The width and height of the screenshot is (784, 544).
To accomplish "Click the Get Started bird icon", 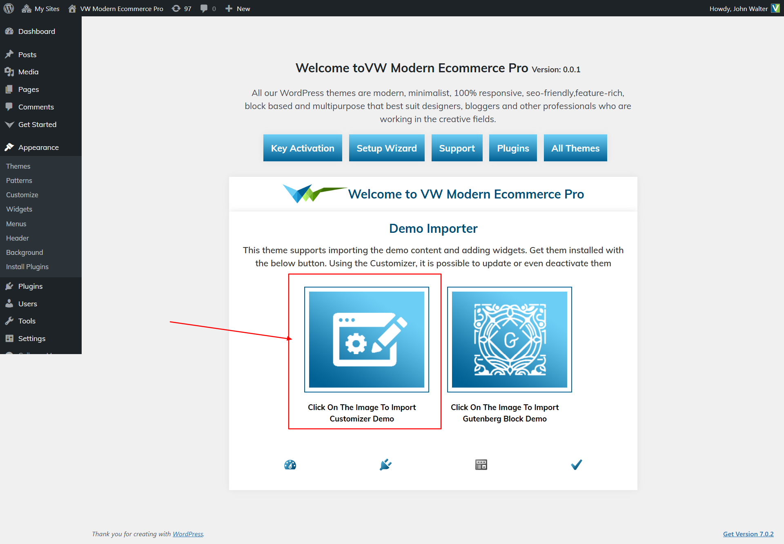I will pos(9,125).
